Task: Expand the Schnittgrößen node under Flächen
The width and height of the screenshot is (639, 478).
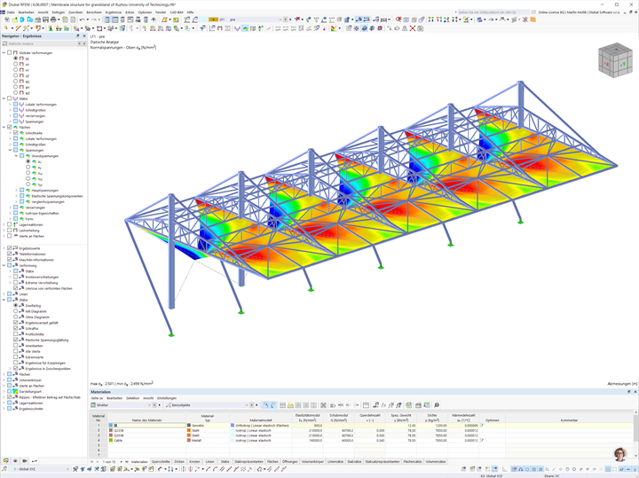Action: tap(10, 145)
